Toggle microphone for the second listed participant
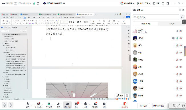This screenshot has height=110, width=186. [177, 38]
